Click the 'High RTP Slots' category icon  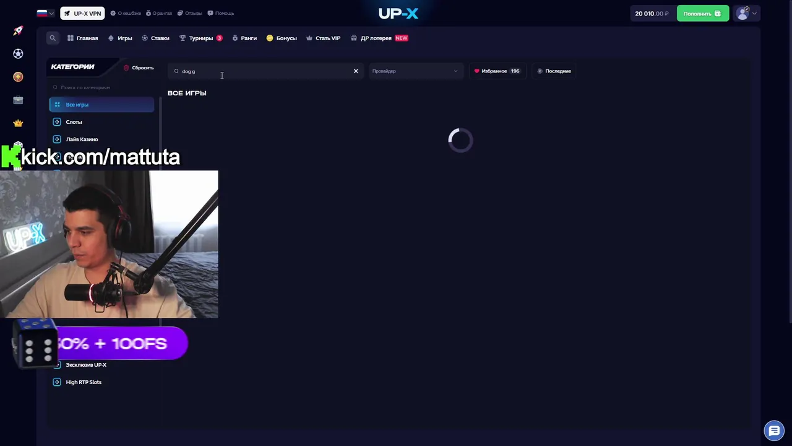point(57,382)
